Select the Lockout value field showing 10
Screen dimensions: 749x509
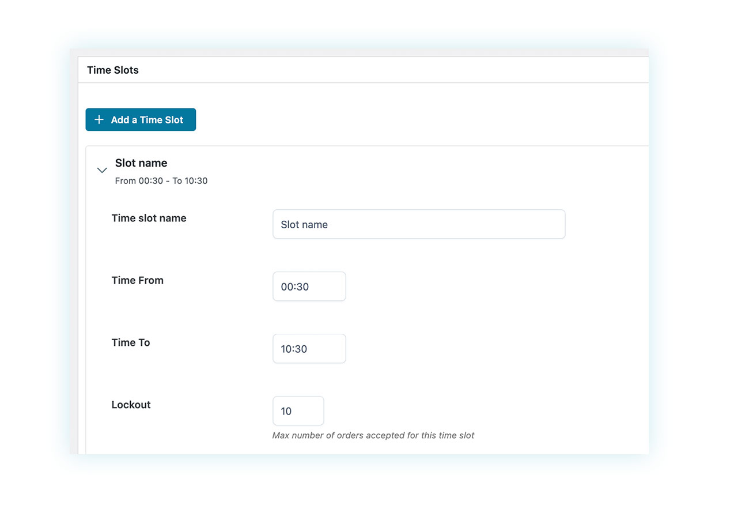point(298,410)
